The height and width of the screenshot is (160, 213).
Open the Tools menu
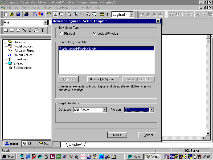click(74, 7)
